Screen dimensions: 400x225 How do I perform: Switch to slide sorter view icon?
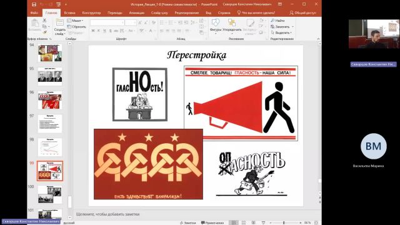click(244, 222)
